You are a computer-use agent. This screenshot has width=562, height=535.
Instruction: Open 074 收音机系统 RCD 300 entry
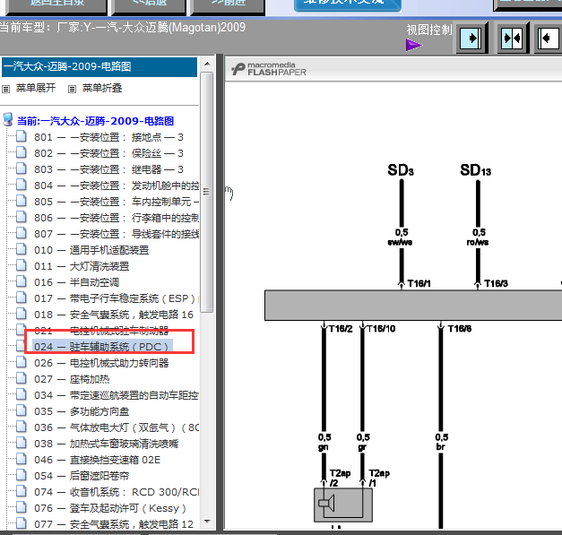pyautogui.click(x=117, y=492)
